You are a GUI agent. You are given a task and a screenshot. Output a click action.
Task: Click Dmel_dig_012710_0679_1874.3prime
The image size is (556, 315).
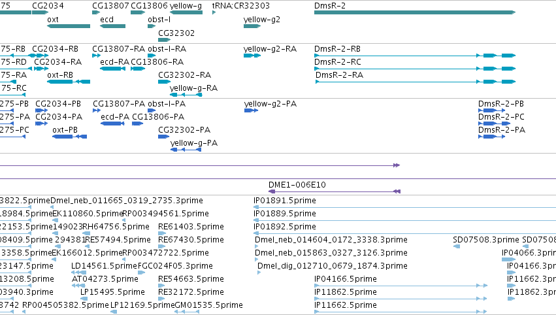pyautogui.click(x=259, y=273)
